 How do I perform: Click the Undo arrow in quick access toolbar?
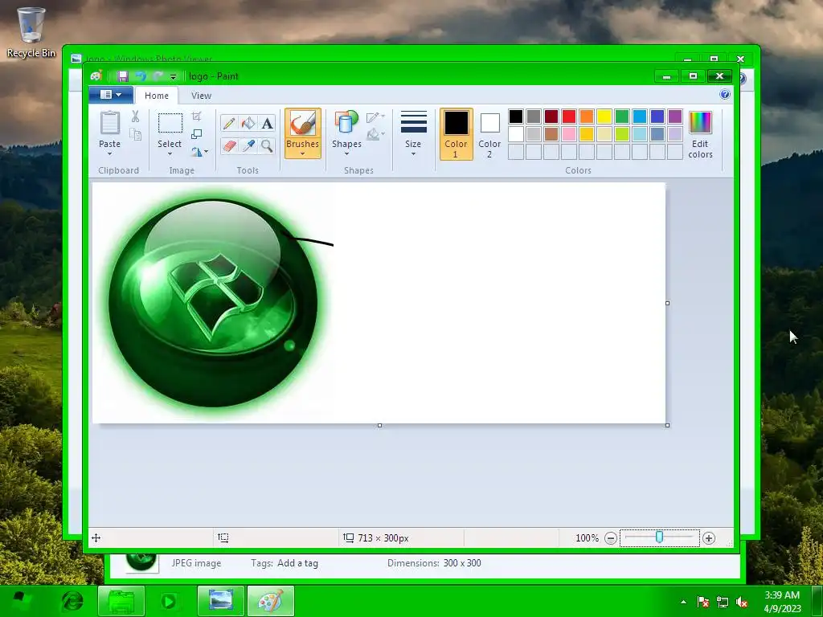click(x=140, y=76)
